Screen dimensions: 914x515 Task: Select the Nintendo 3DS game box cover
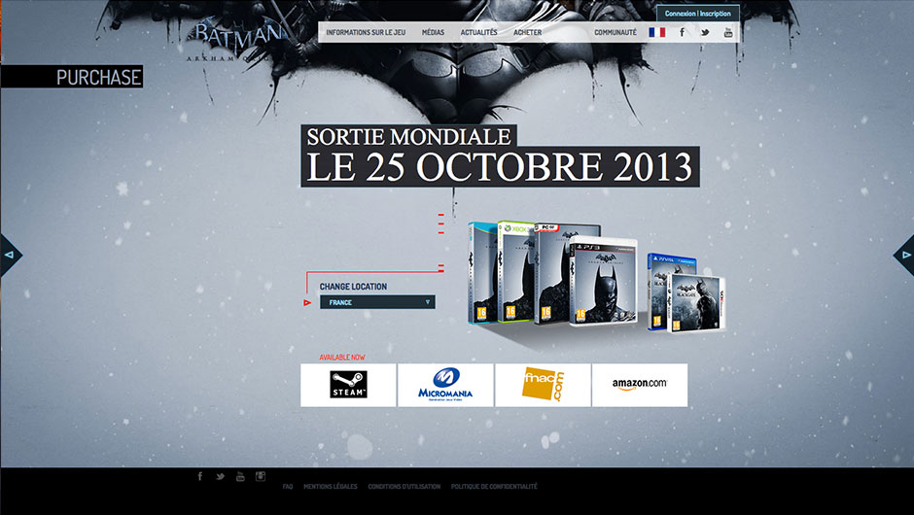click(x=696, y=303)
